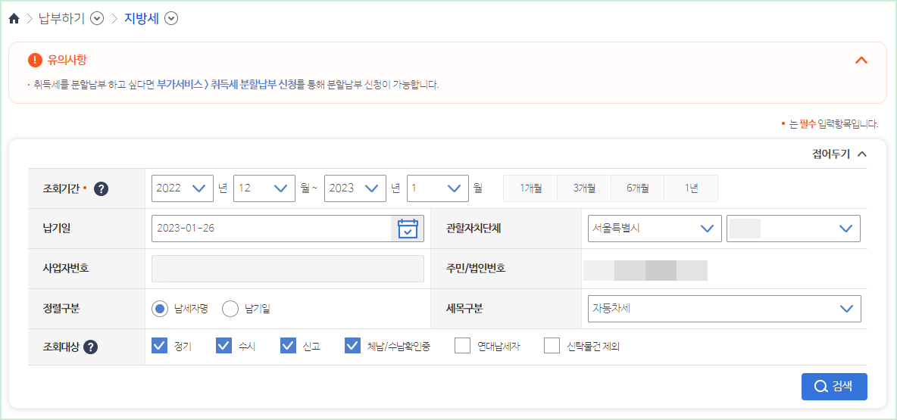Click the 지방세 breadcrumb text
The height and width of the screenshot is (420, 897).
142,19
